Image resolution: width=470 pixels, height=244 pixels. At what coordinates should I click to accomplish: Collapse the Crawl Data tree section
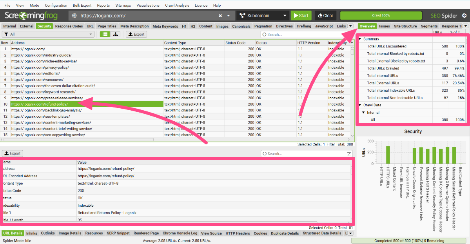pyautogui.click(x=360, y=105)
